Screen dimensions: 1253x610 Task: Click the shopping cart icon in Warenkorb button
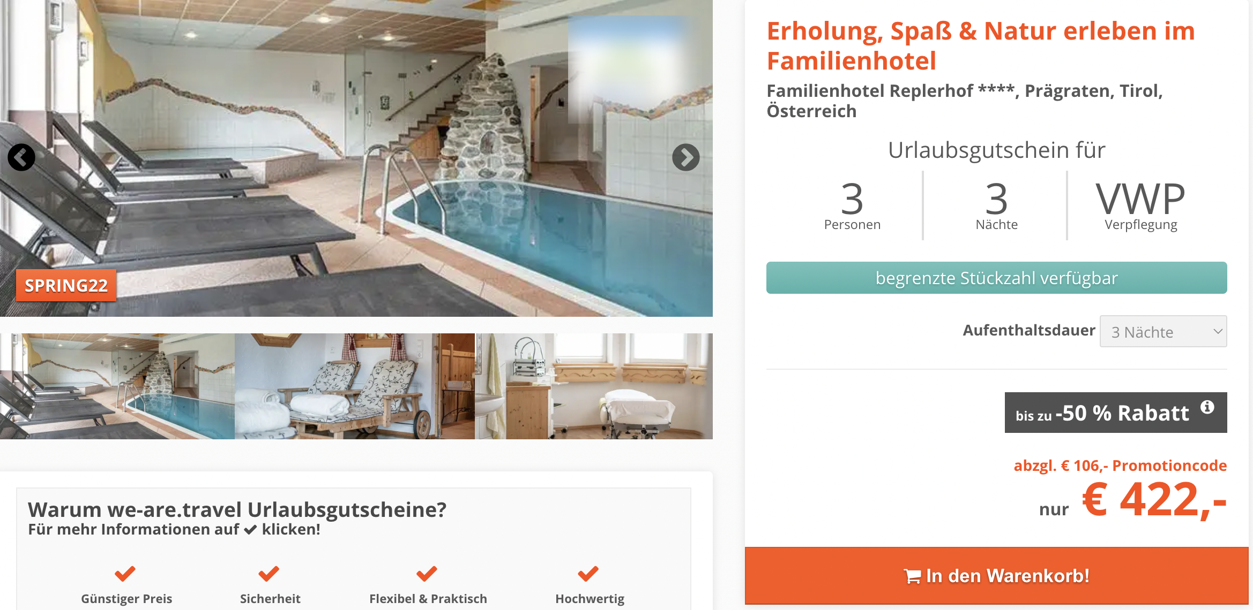coord(912,576)
